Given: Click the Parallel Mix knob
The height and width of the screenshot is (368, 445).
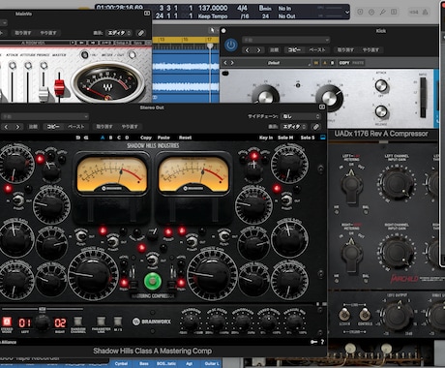Looking at the screenshot, I should click(294, 321).
